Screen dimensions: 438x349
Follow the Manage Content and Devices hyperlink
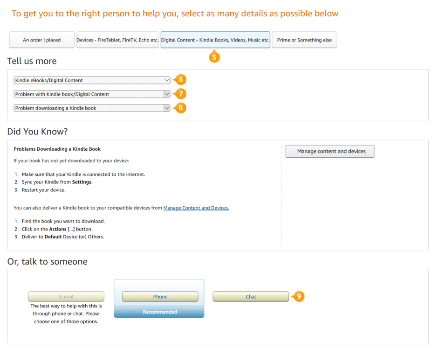pos(196,208)
